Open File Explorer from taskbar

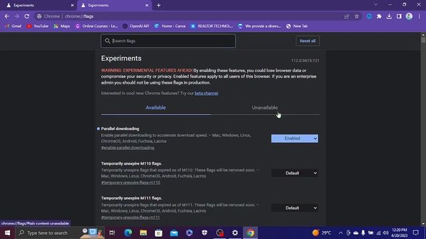click(x=144, y=233)
